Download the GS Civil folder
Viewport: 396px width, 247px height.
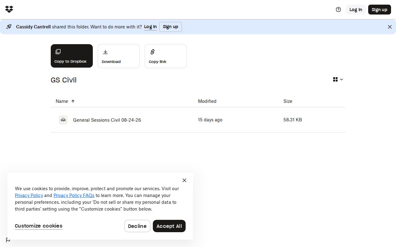pyautogui.click(x=119, y=56)
